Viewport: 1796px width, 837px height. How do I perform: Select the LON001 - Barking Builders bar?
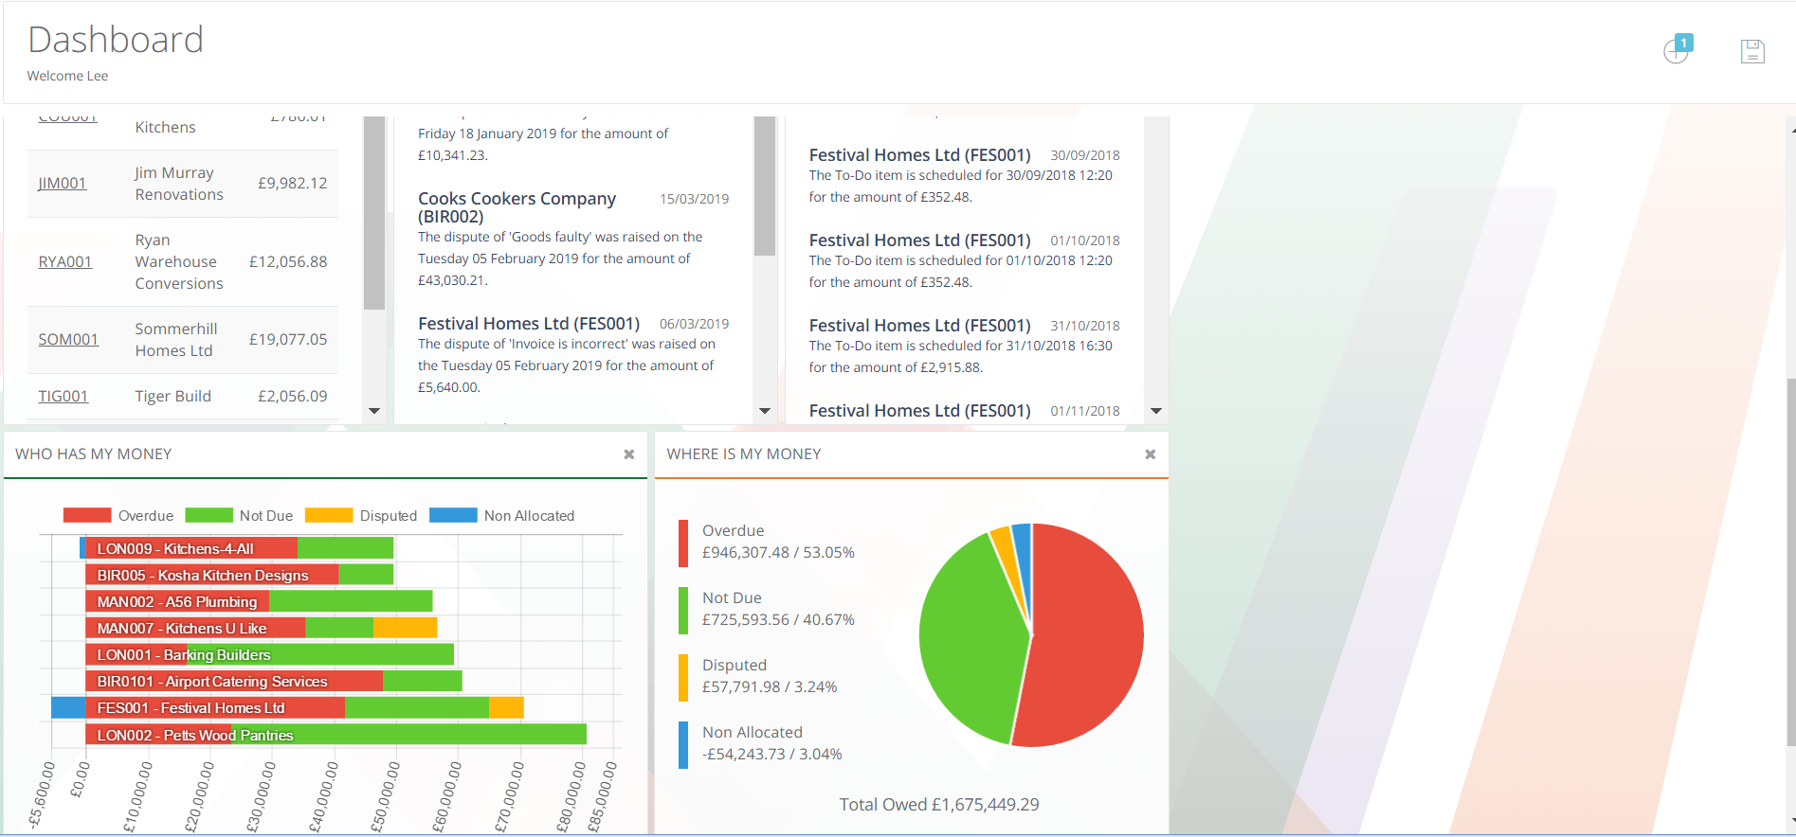(269, 654)
